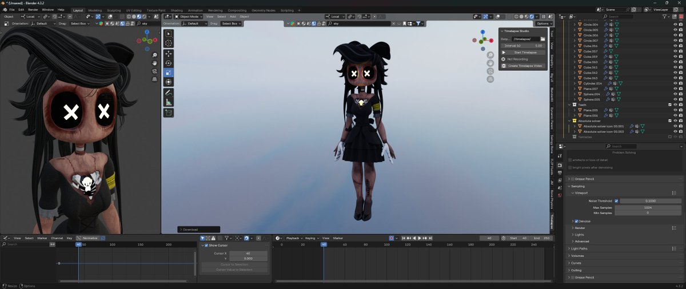Select the Cursor tool in viewport toolbar

169,43
